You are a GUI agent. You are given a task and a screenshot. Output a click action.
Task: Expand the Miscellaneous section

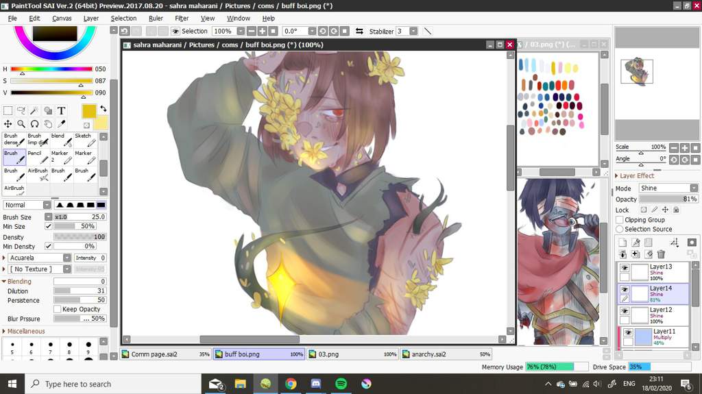coord(4,331)
